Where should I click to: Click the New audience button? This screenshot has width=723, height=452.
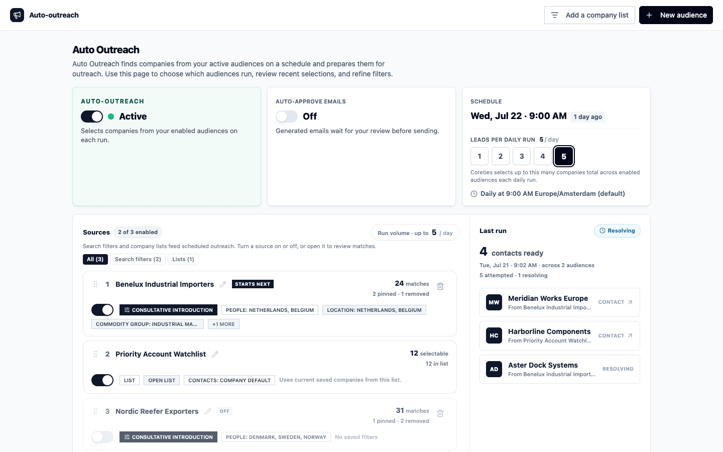tap(676, 15)
